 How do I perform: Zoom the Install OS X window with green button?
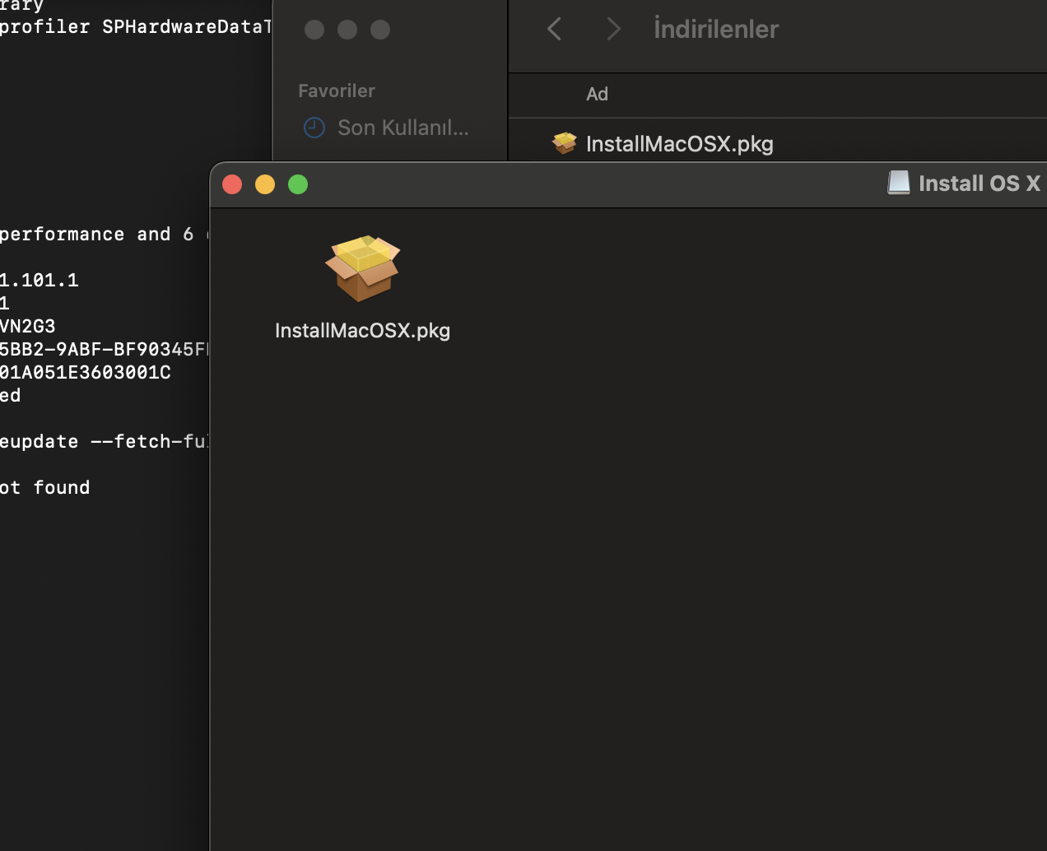point(298,184)
